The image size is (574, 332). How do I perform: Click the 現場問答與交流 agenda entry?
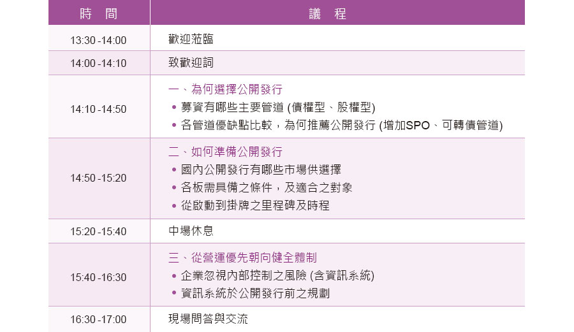click(208, 319)
